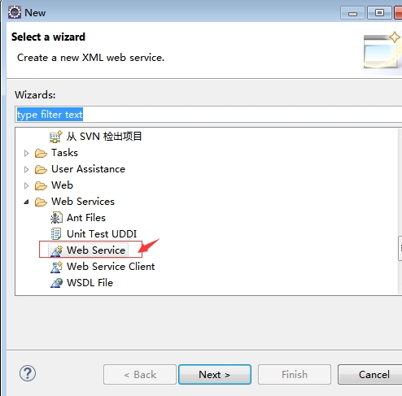Select the User Assistance category label
The height and width of the screenshot is (396, 402).
click(88, 169)
